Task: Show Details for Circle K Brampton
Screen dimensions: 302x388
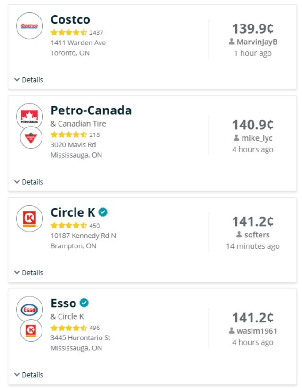Action: pyautogui.click(x=29, y=273)
